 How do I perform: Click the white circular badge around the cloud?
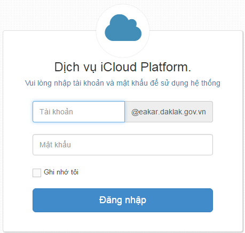click(123, 31)
